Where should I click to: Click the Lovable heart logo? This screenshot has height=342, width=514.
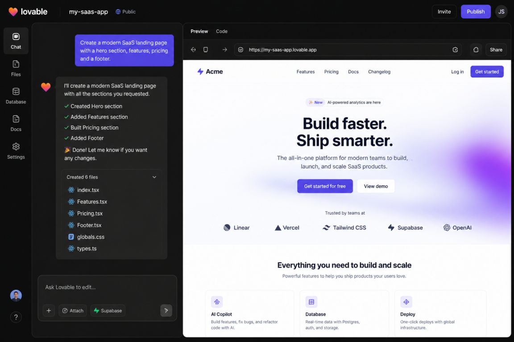click(x=12, y=12)
